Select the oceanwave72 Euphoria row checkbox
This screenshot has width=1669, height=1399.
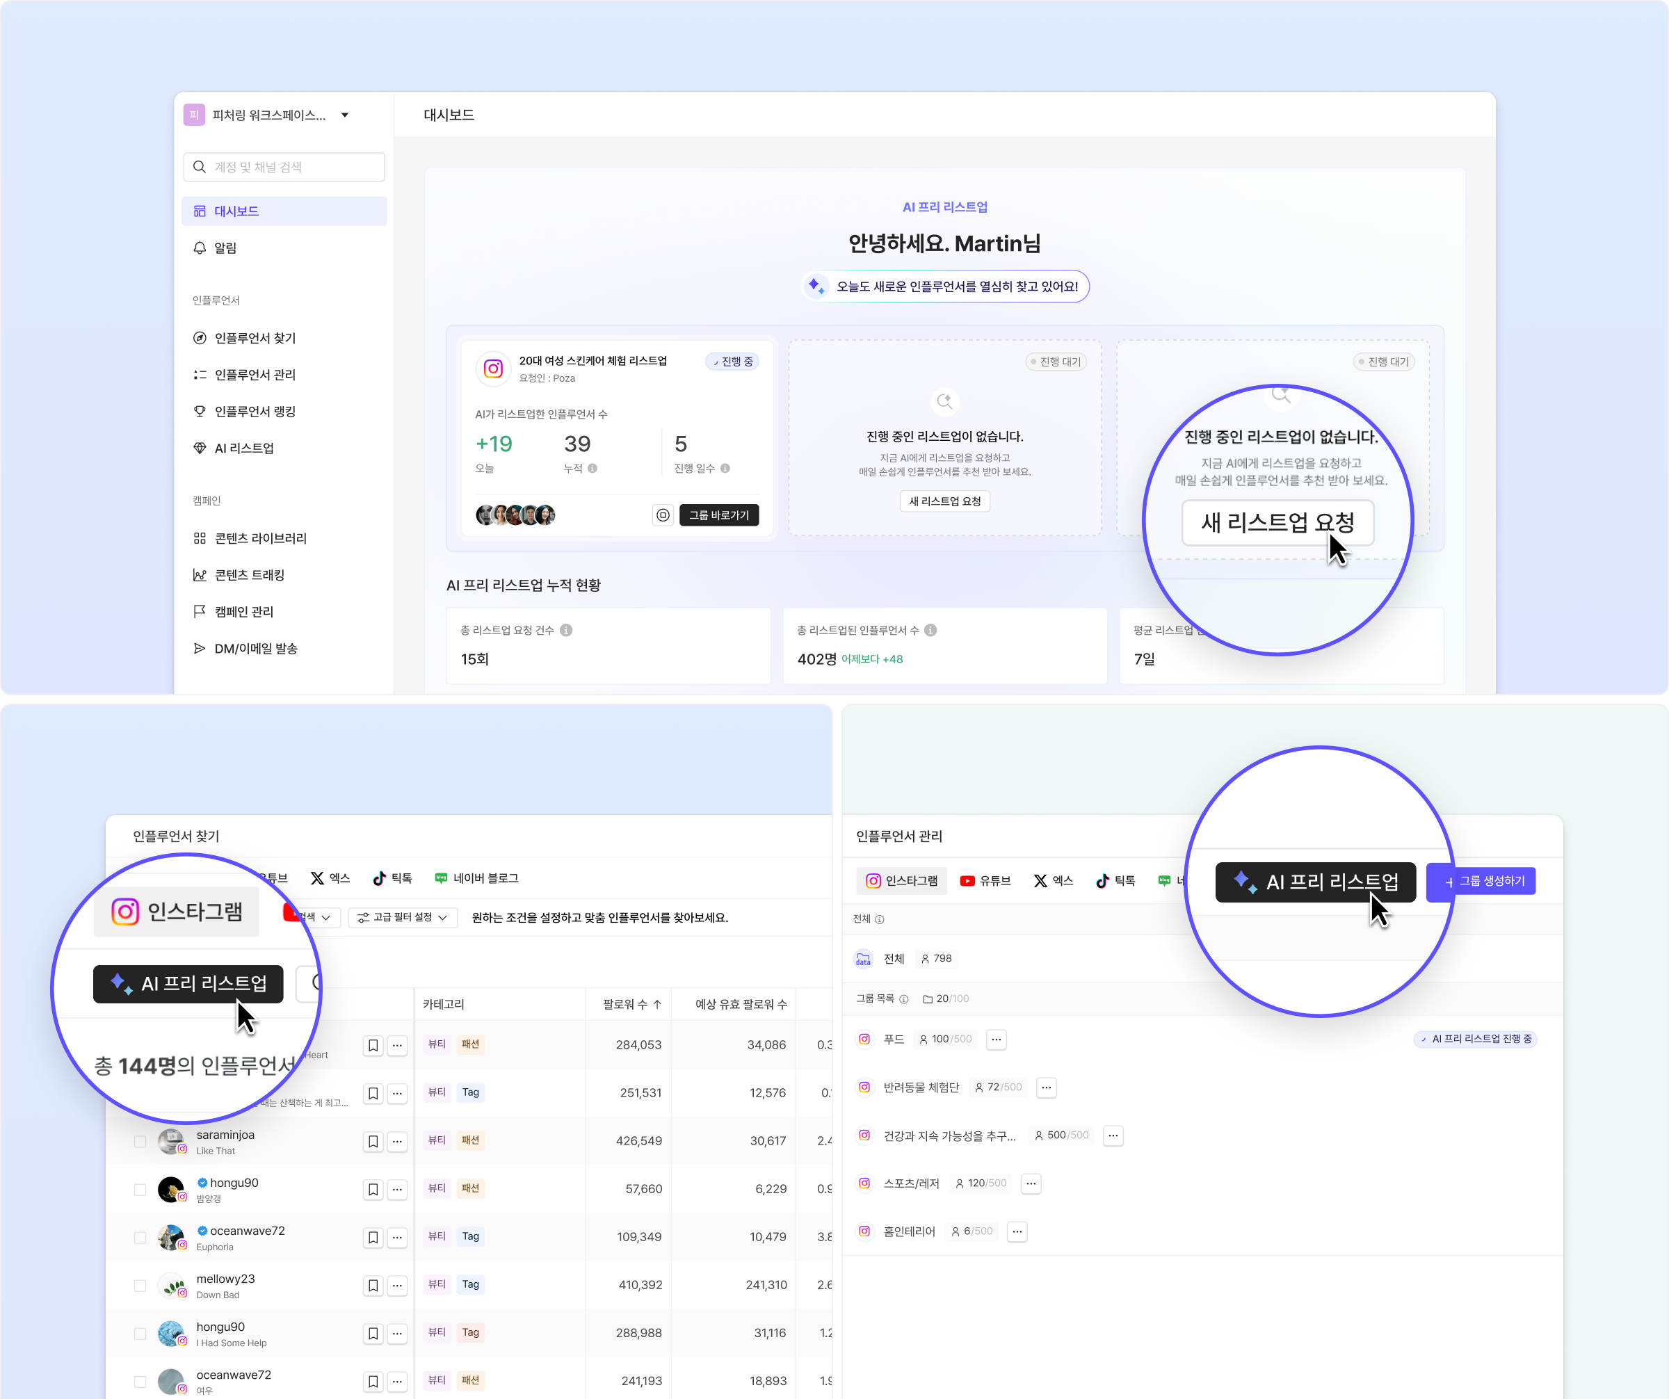tap(140, 1238)
